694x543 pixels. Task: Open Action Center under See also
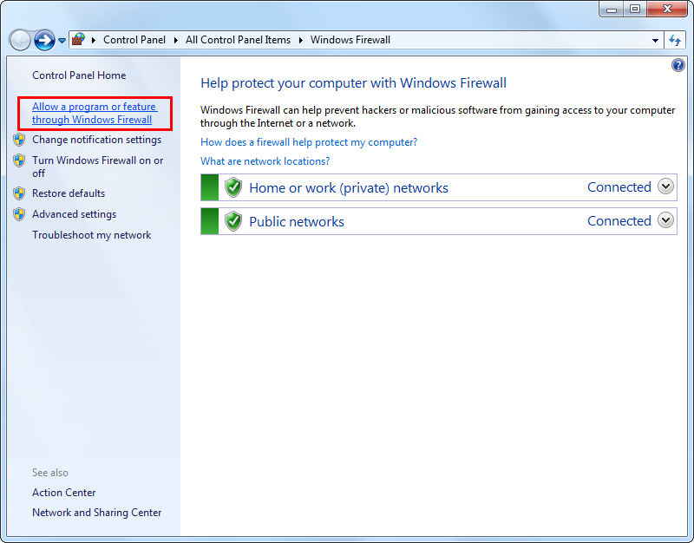[63, 493]
